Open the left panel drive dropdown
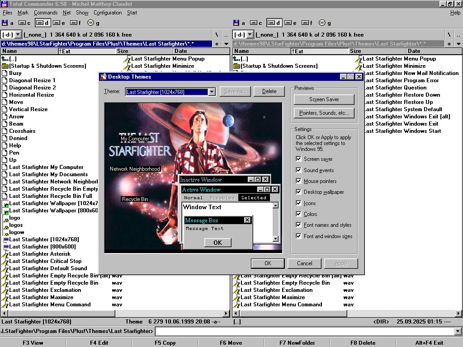The width and height of the screenshot is (463, 347). pos(18,35)
